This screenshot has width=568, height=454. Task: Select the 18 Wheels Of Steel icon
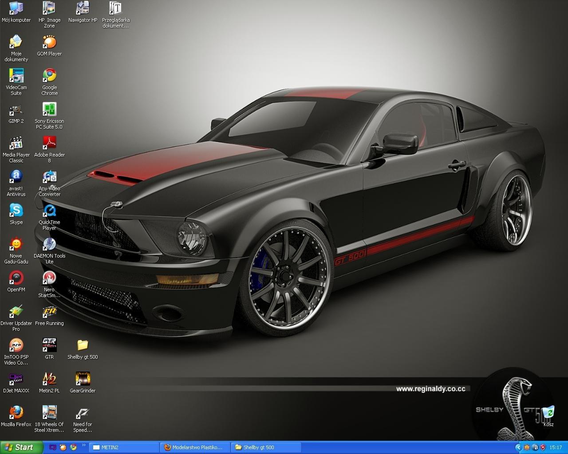[x=49, y=419]
